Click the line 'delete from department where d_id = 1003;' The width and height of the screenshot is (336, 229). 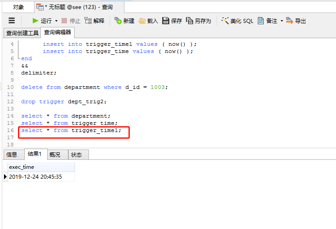pos(94,87)
